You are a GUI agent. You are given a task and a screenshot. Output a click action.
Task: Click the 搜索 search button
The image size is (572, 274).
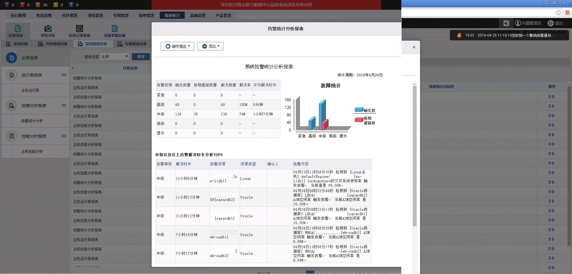tap(141, 56)
